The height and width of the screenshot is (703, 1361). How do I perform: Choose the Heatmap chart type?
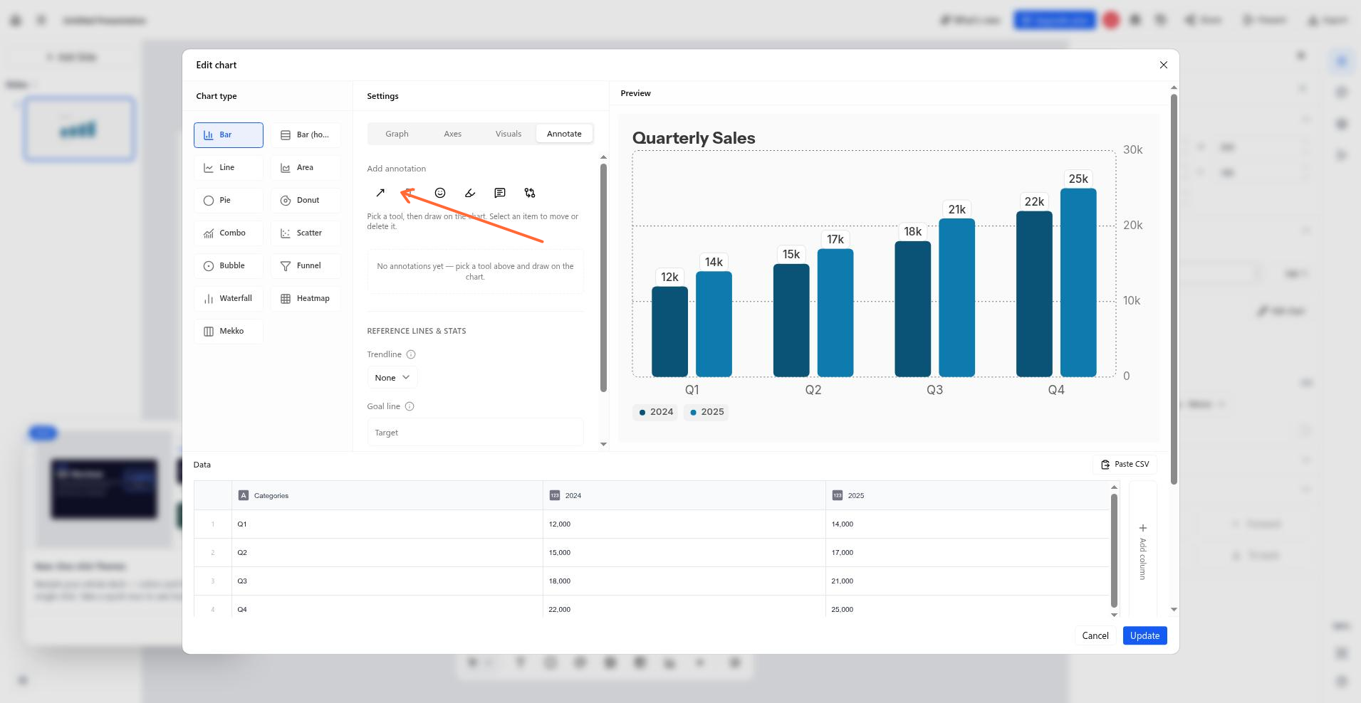coord(306,299)
